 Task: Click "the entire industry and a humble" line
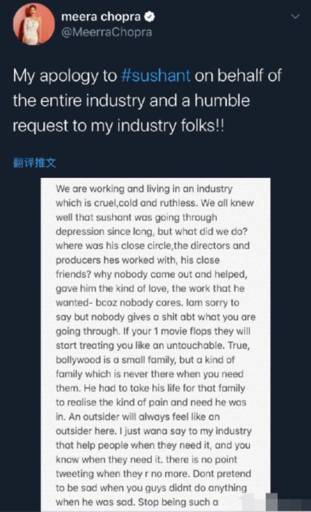131,101
